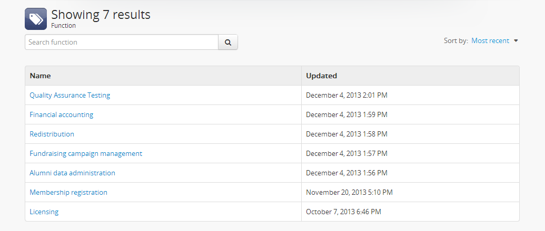Open Fundraising campaign management
Viewport: 545px width, 231px height.
pos(86,153)
